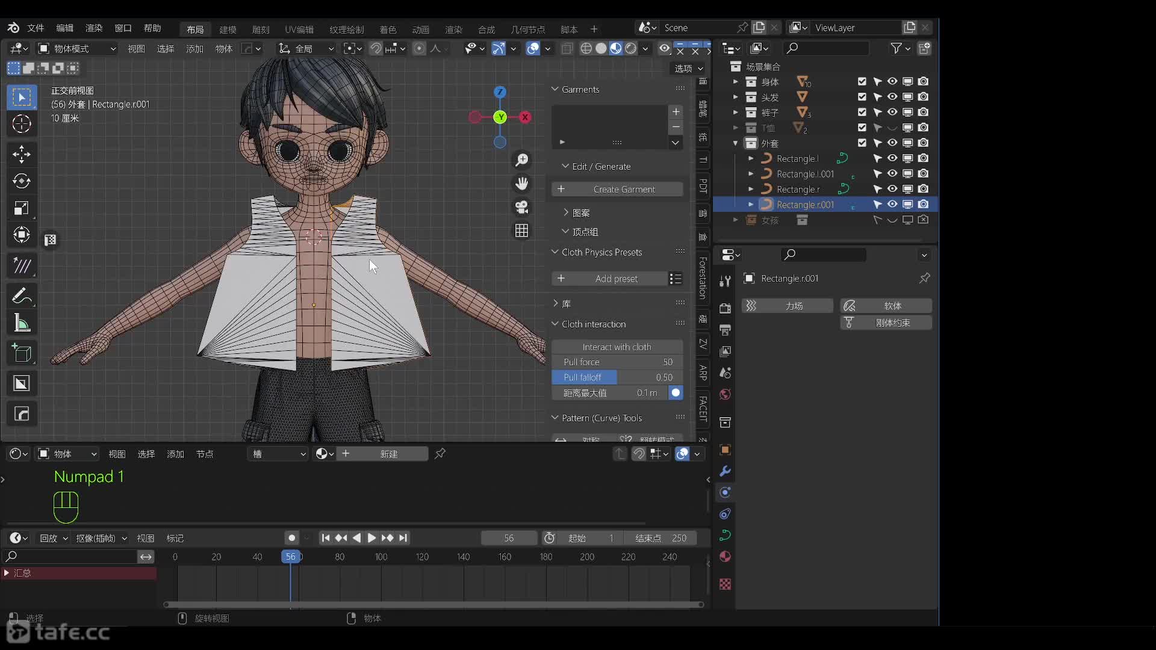
Task: Select the Move tool
Action: [22, 154]
